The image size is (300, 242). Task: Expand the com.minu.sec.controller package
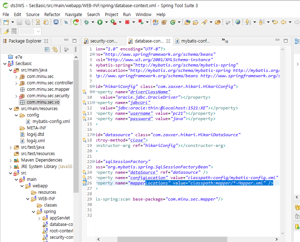pos(16,83)
